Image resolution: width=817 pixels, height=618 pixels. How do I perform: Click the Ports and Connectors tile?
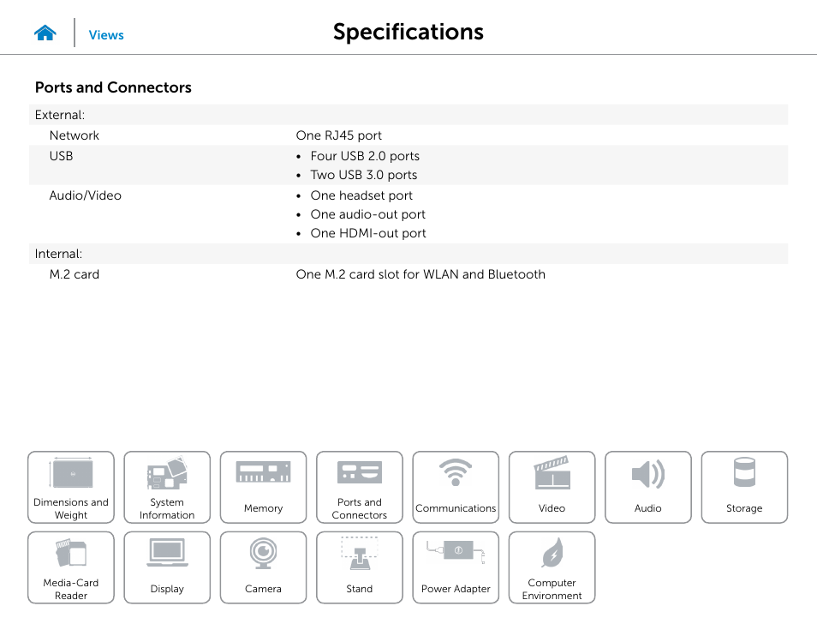(x=360, y=487)
